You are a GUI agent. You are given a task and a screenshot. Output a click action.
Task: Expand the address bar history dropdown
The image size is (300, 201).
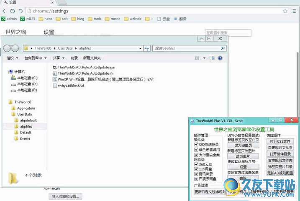click(x=141, y=48)
